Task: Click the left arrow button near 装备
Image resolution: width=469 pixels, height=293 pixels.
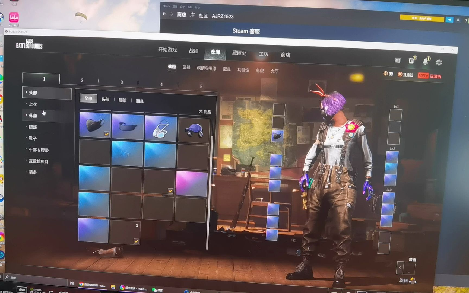Action: coord(400,267)
